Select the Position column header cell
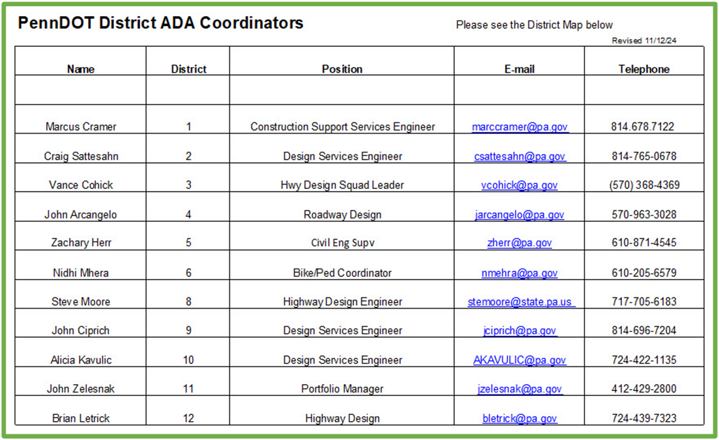Image resolution: width=719 pixels, height=440 pixels. (x=342, y=61)
